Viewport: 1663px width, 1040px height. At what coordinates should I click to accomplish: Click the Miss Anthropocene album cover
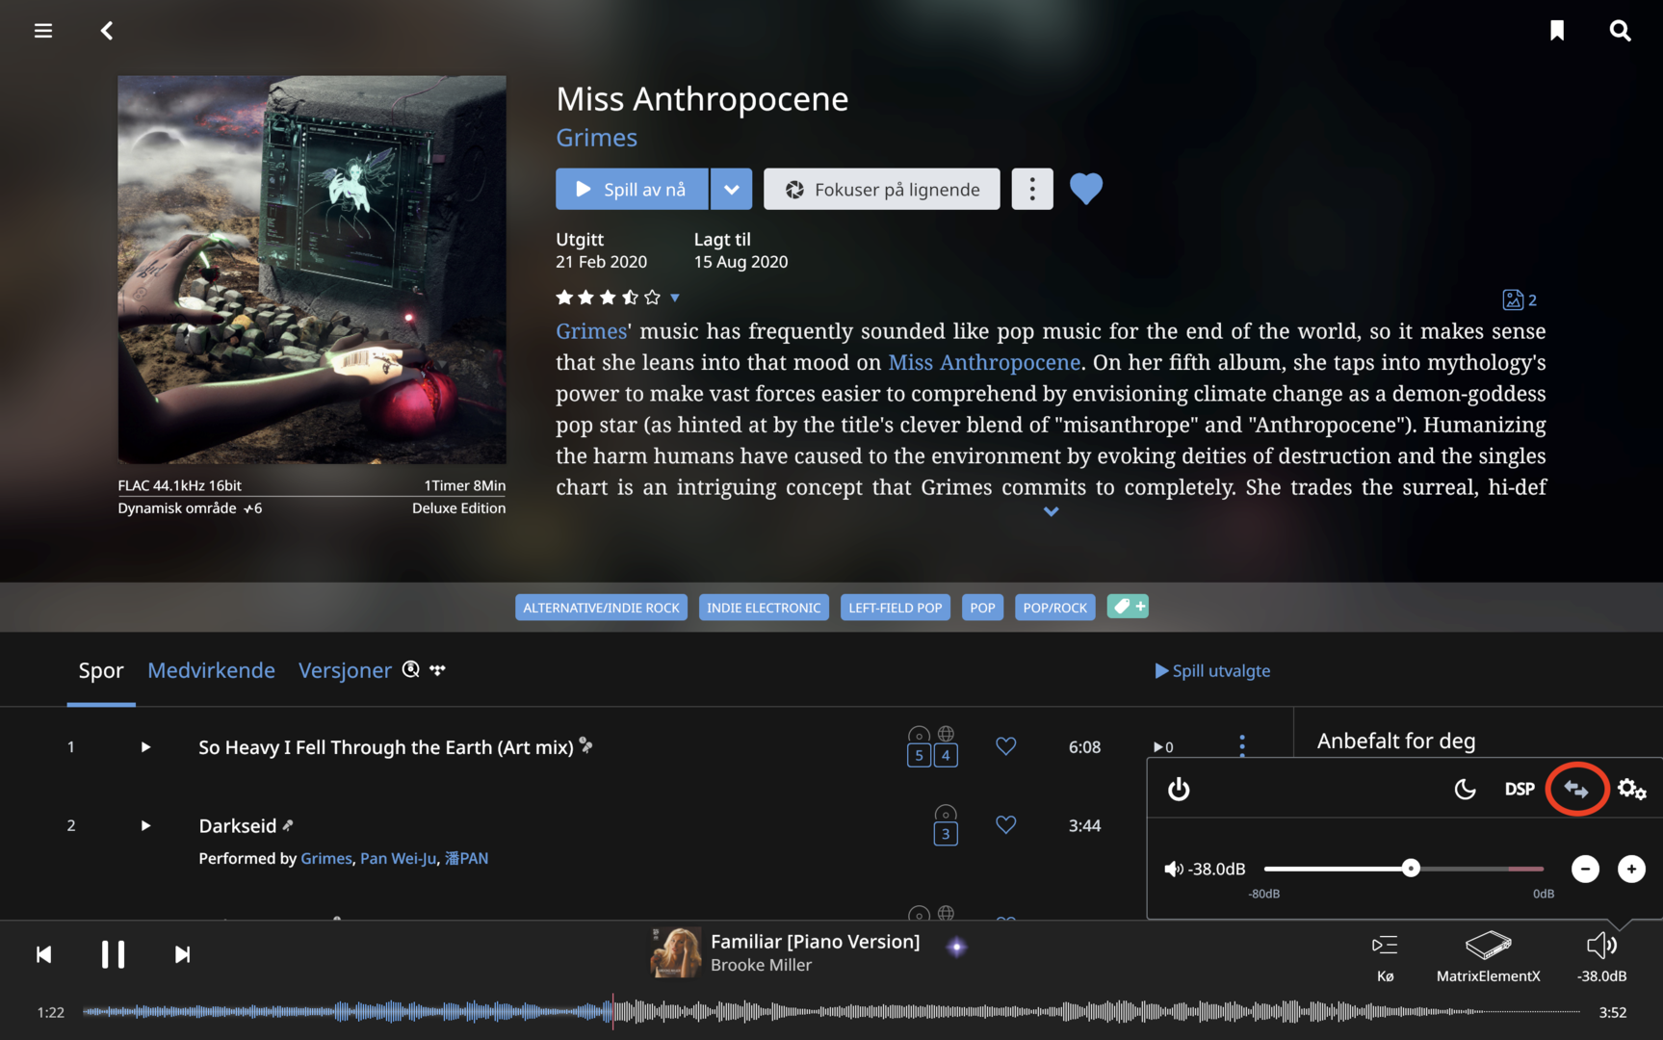coord(312,270)
